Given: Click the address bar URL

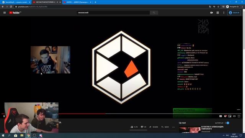Looking at the screenshot, I should [33, 7].
